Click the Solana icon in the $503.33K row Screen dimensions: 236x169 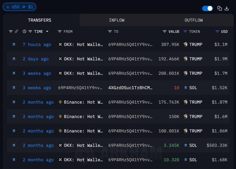(14, 145)
